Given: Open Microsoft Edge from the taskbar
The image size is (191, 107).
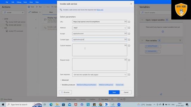Looking at the screenshot, I should pyautogui.click(x=51, y=104).
